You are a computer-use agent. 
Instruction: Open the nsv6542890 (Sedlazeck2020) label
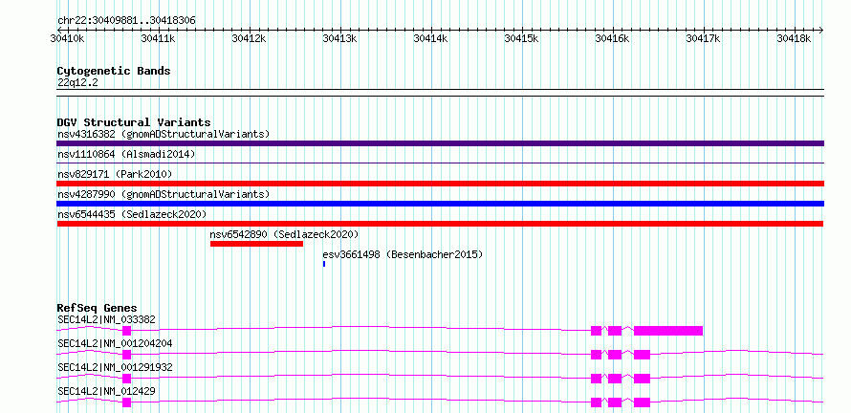284,234
